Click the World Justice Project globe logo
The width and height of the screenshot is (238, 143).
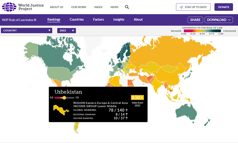[9, 7]
